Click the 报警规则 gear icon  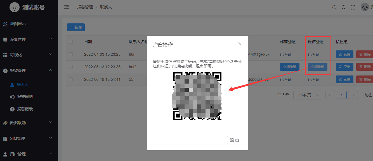click(12, 97)
